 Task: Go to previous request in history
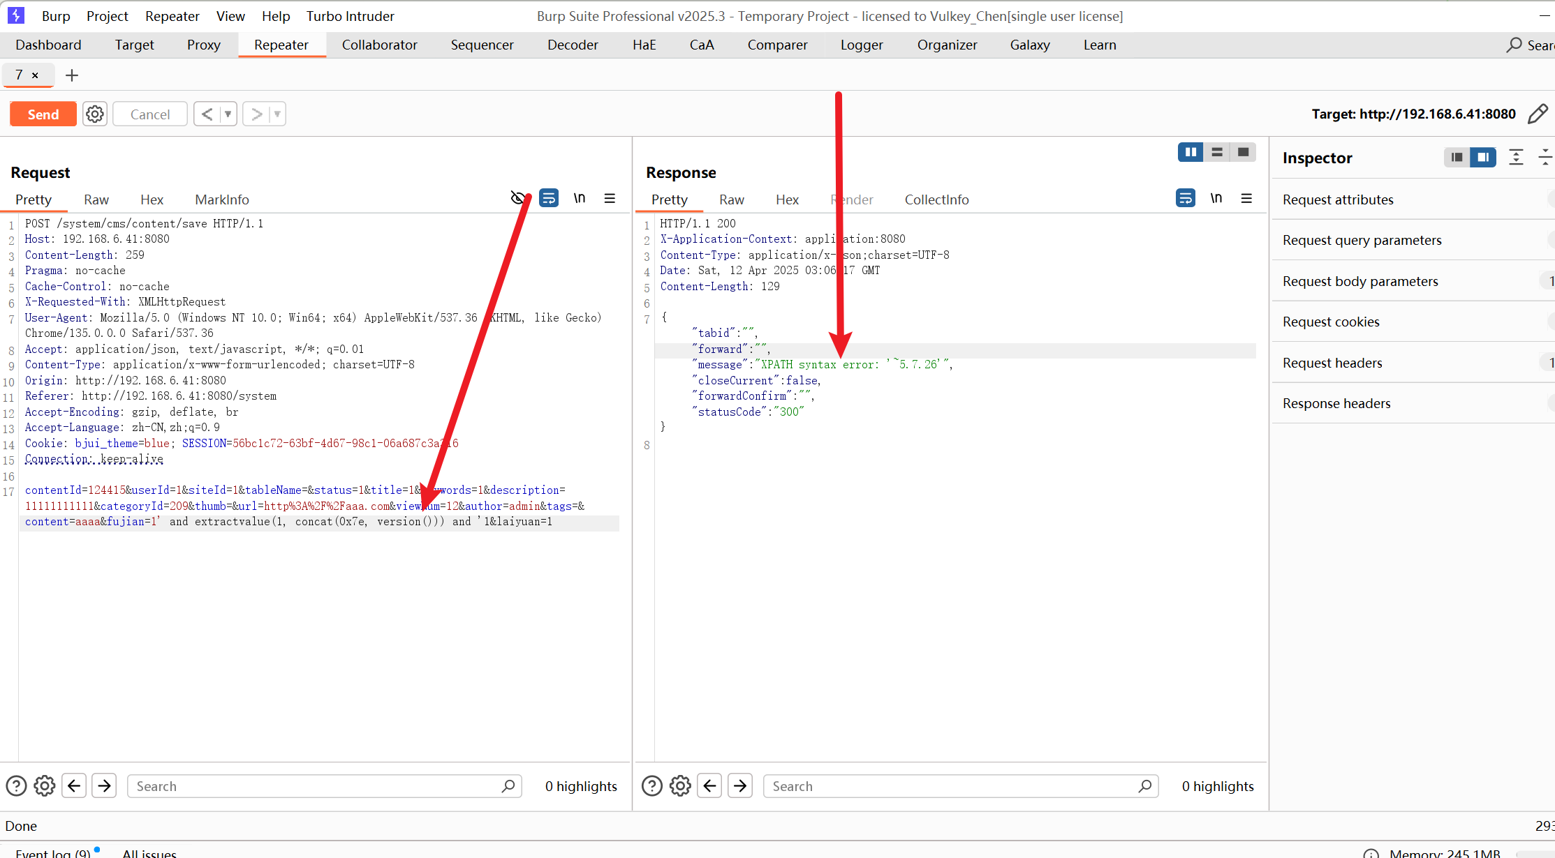click(207, 114)
